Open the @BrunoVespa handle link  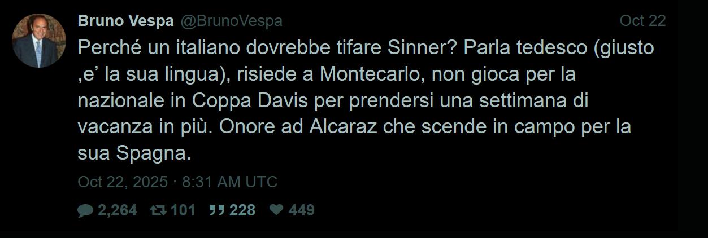tap(231, 21)
